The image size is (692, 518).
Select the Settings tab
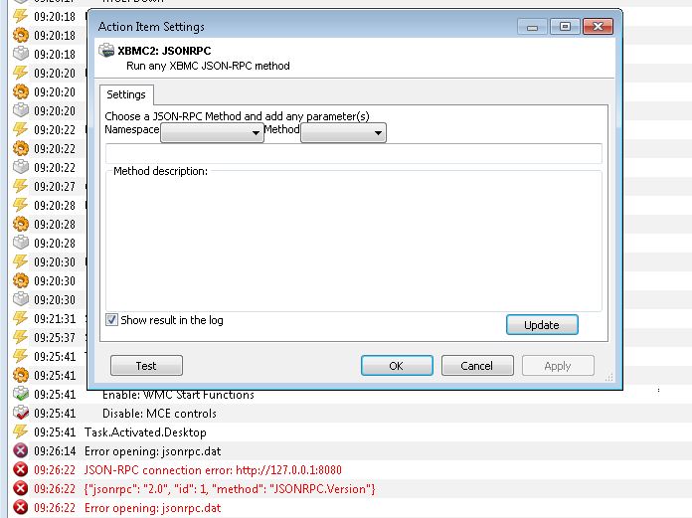tap(126, 94)
